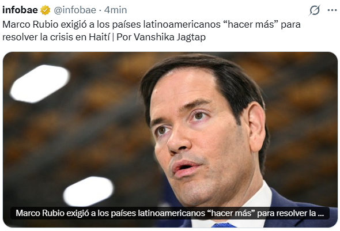Click the blue tie at the card's bottom edge
The height and width of the screenshot is (231, 340).
pyautogui.click(x=224, y=225)
